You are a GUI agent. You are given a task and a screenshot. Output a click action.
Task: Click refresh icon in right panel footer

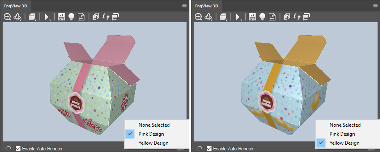tap(200, 148)
